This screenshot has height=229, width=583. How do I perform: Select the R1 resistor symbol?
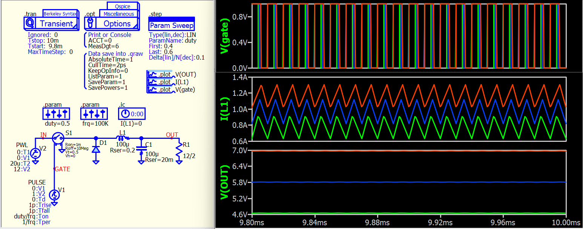(x=179, y=152)
